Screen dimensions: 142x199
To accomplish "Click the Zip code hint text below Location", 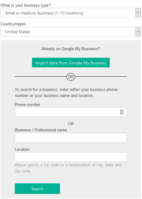I will click(x=68, y=168).
